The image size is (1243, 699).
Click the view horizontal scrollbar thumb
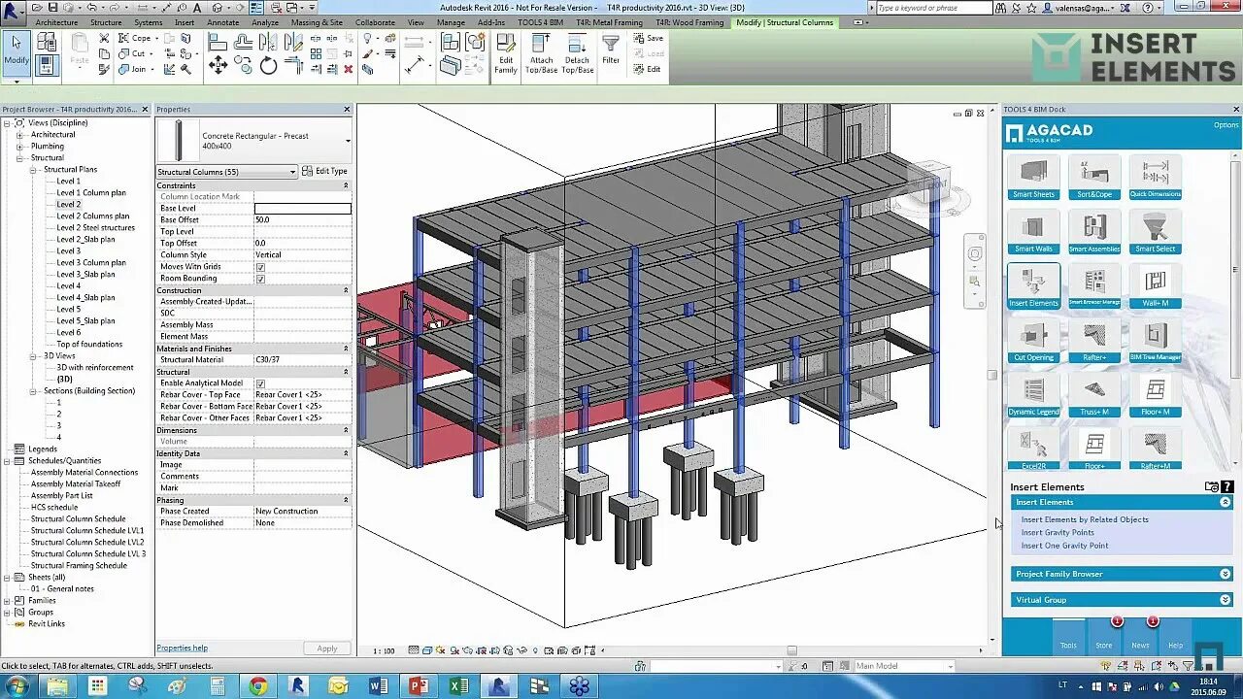[x=791, y=651]
